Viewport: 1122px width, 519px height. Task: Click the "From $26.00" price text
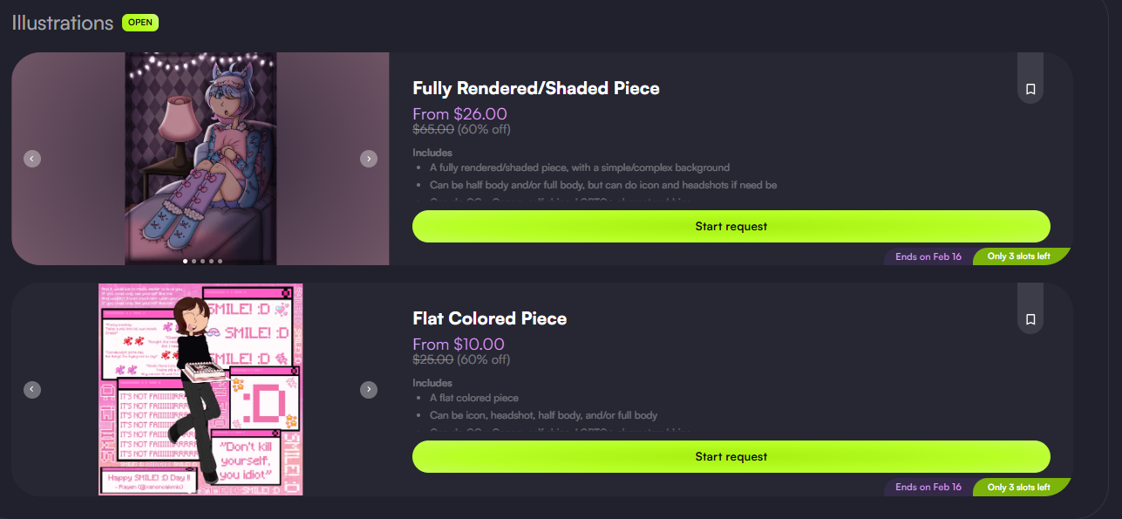pos(459,114)
